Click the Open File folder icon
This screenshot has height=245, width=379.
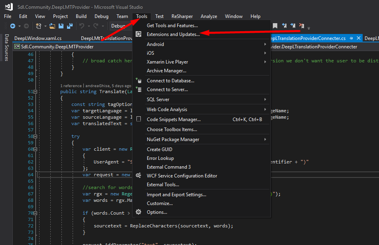(x=53, y=26)
